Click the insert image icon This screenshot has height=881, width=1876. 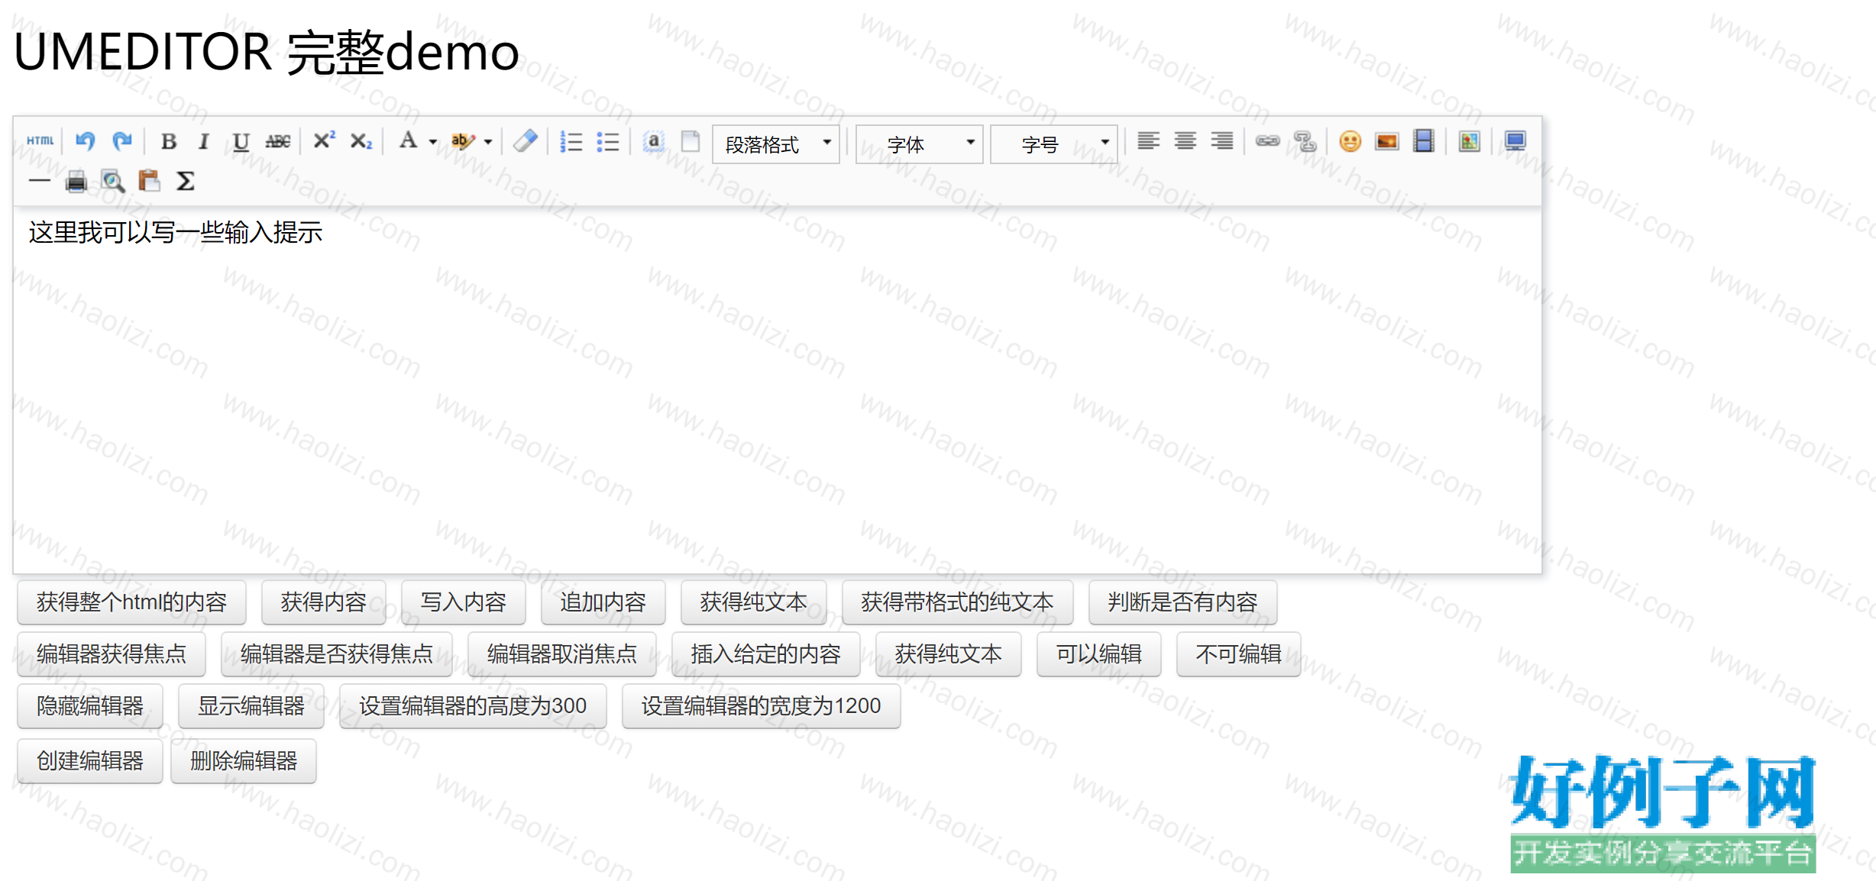(1387, 141)
